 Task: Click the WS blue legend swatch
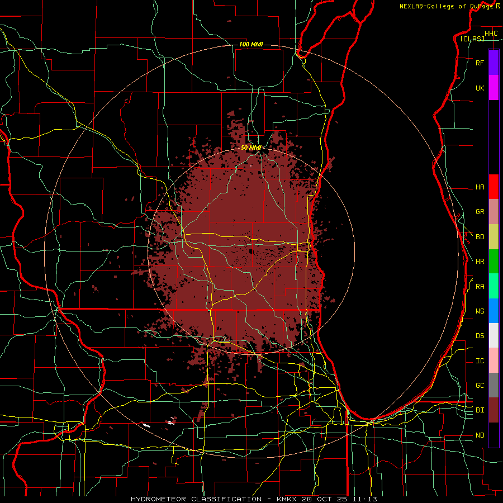coord(493,311)
